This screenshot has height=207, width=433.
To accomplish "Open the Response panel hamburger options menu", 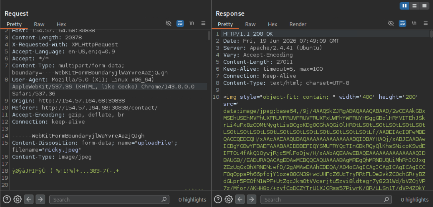I will coord(426,23).
